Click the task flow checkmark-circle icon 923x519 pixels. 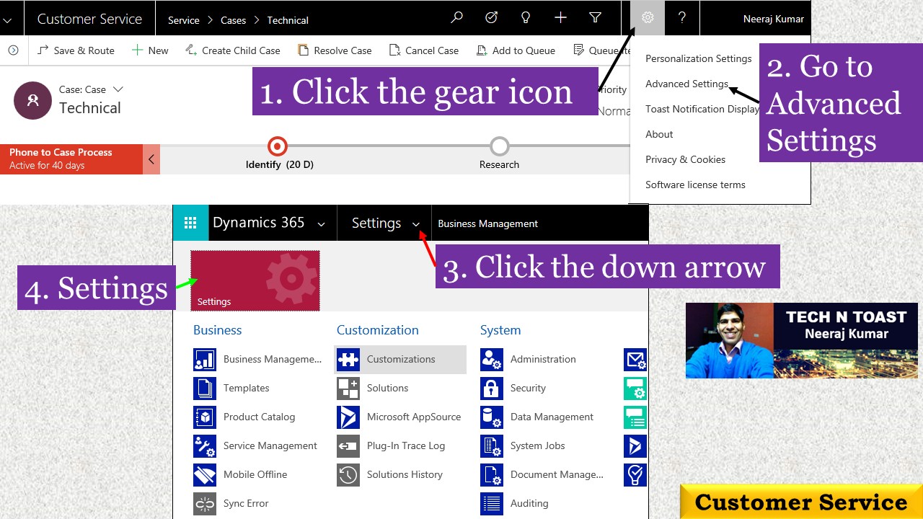(491, 18)
